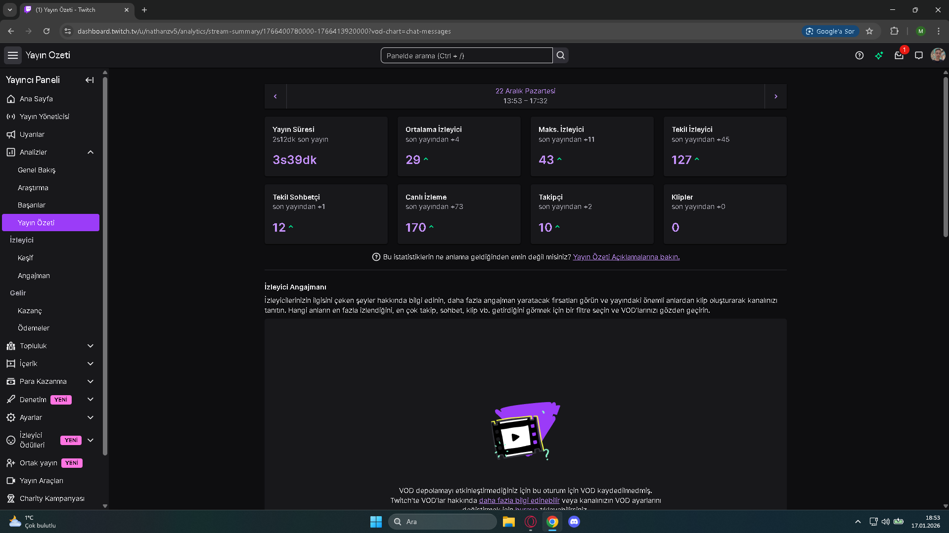This screenshot has width=949, height=533.
Task: Open the hamburger navigation menu
Action: coord(13,55)
